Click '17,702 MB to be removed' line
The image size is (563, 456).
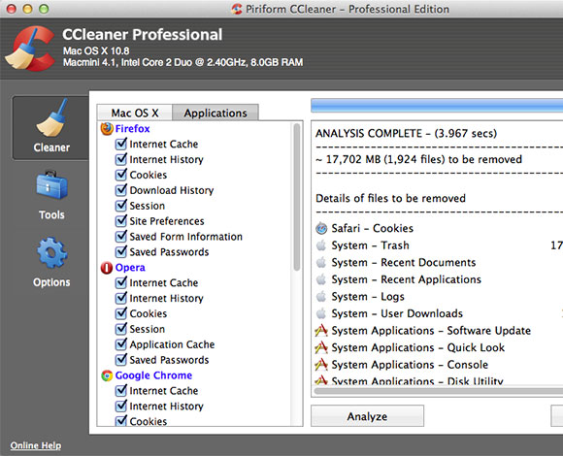click(x=418, y=159)
